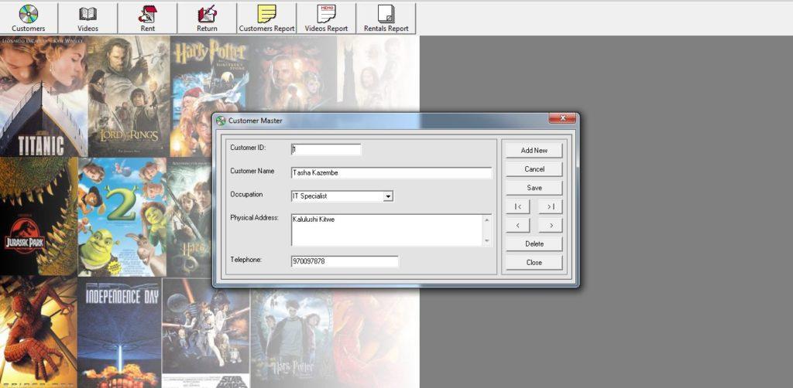Click the Customer ID label

pos(248,148)
